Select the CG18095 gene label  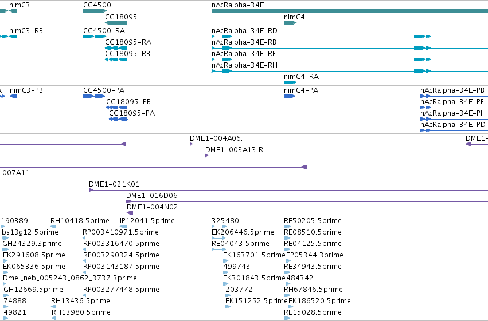tap(121, 17)
